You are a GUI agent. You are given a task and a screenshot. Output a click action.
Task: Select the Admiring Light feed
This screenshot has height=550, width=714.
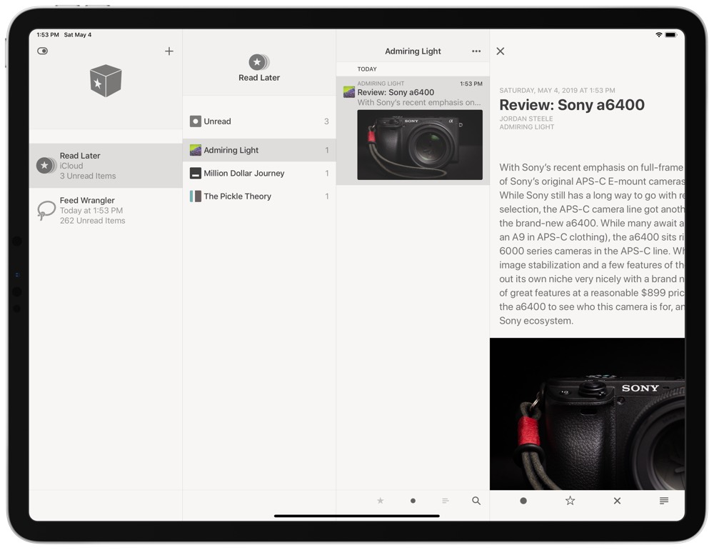(259, 150)
